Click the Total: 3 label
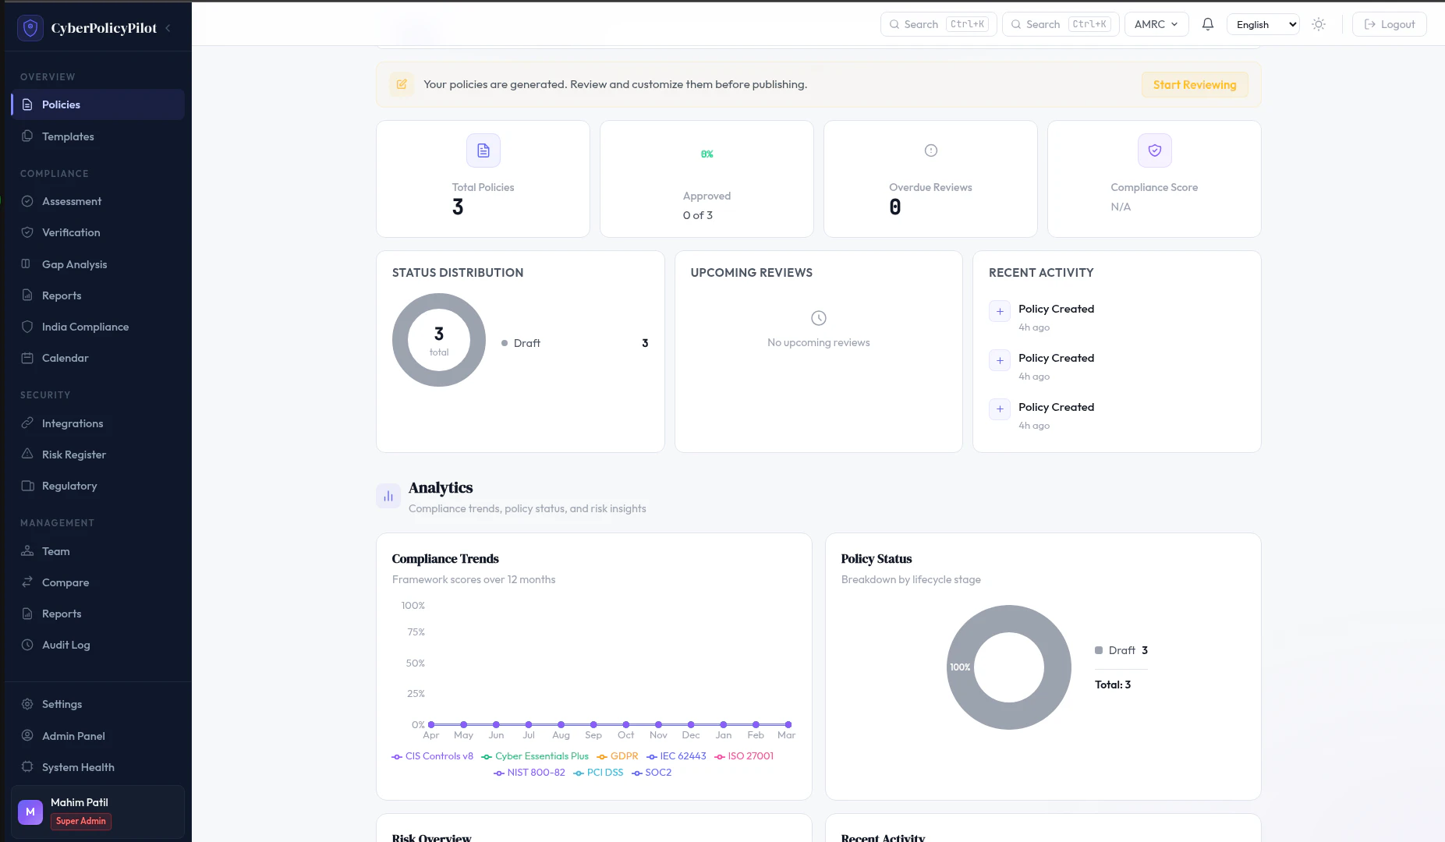1445x842 pixels. pyautogui.click(x=1113, y=685)
